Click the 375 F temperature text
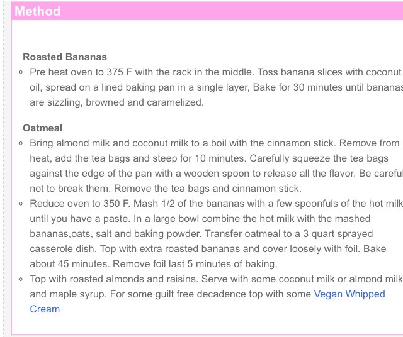 pyautogui.click(x=119, y=72)
